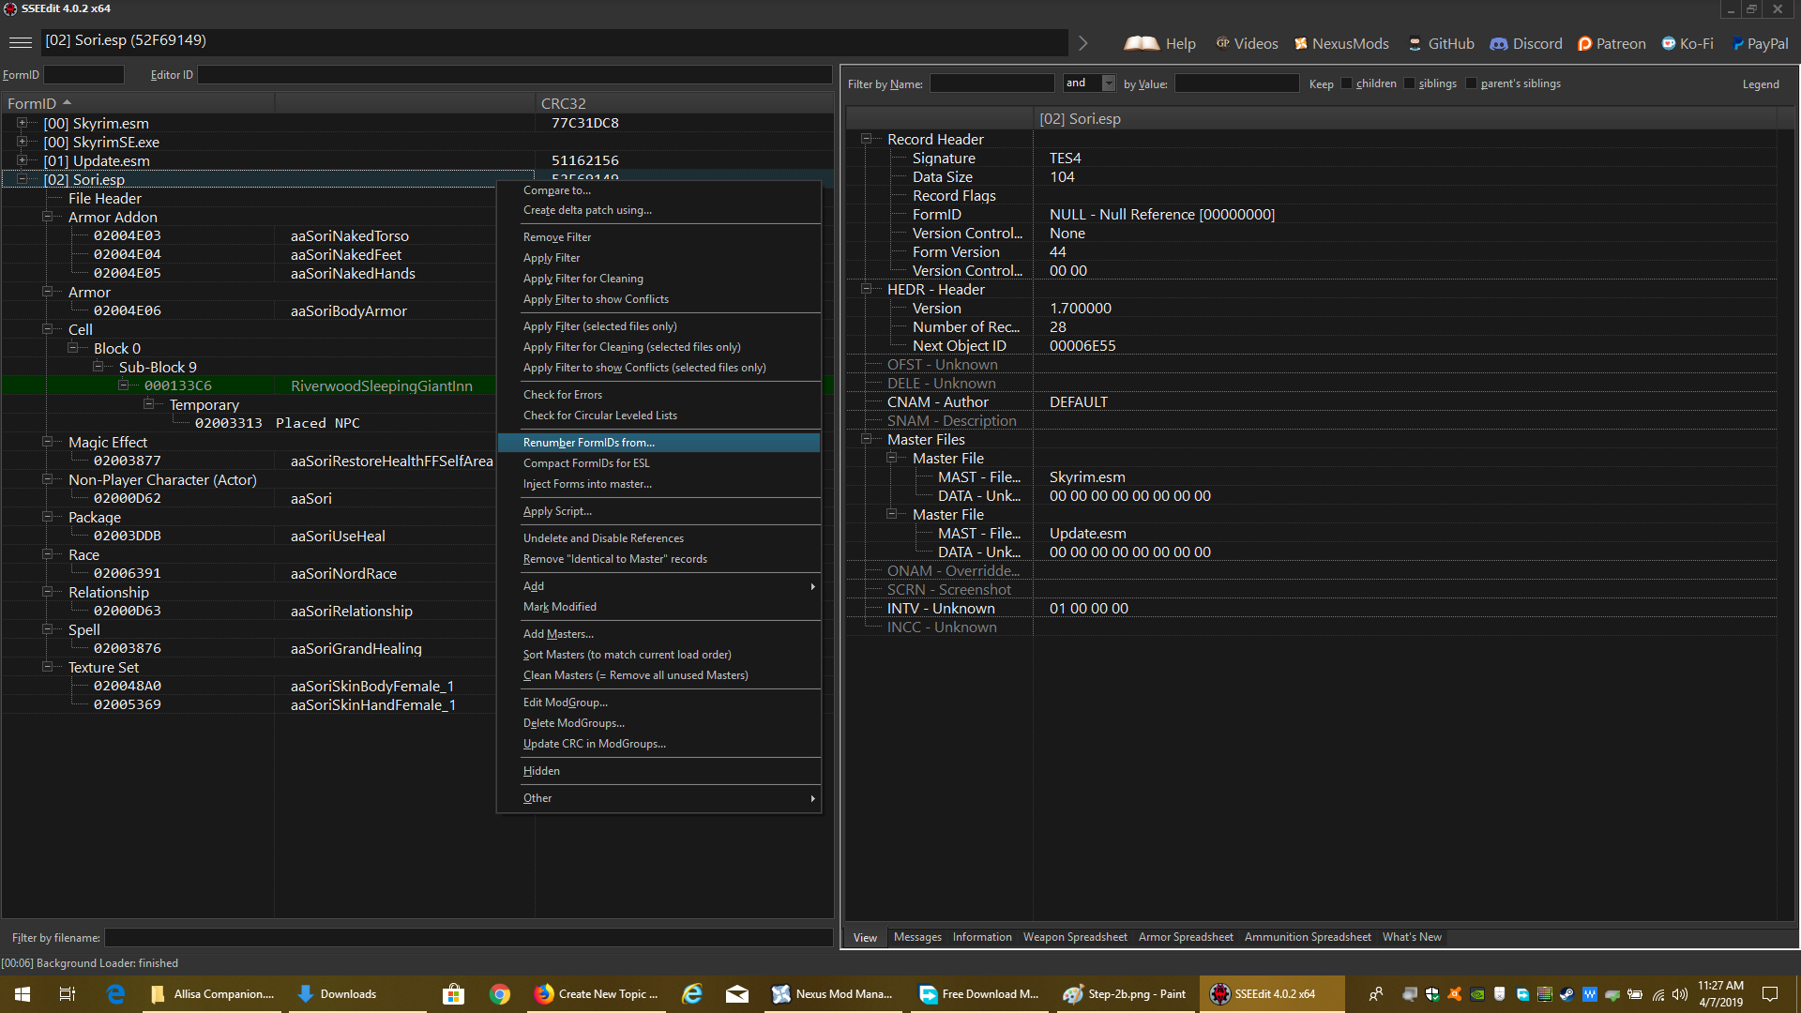This screenshot has height=1013, width=1801.
Task: Open the Help book icon
Action: pos(1141,43)
